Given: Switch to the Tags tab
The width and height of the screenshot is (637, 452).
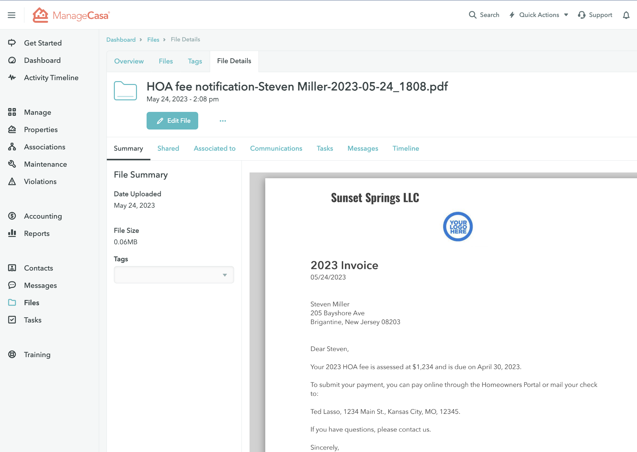Looking at the screenshot, I should [x=195, y=61].
